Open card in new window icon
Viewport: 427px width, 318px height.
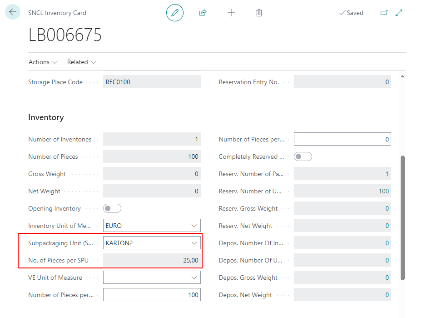coord(384,13)
